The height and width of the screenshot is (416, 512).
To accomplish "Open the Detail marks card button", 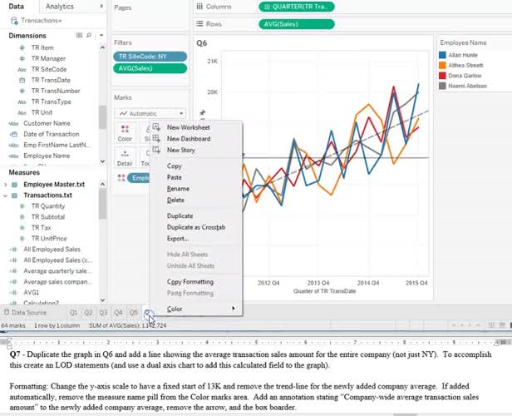I will tap(125, 158).
